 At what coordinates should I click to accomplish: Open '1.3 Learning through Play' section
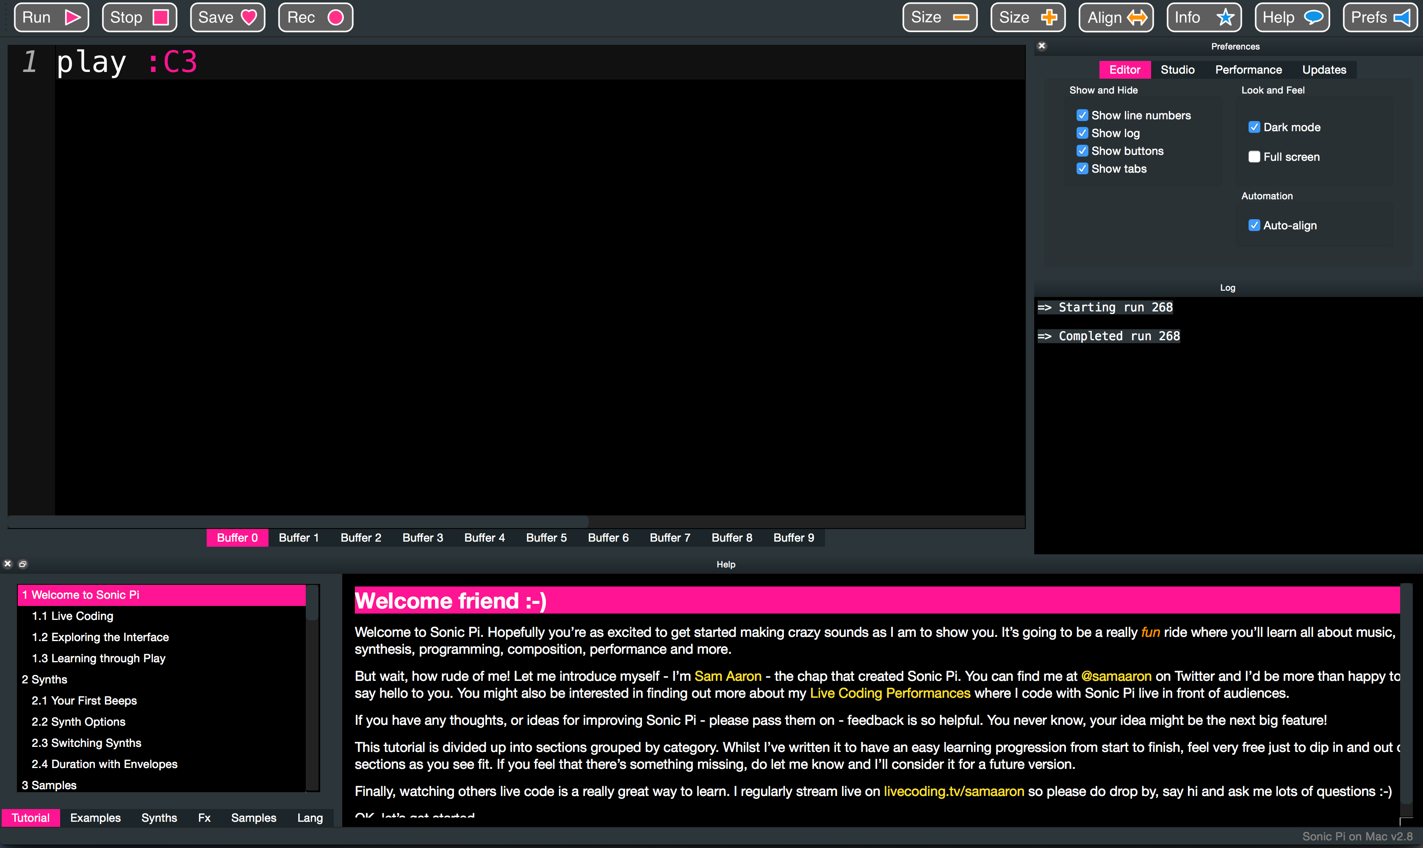pos(162,658)
